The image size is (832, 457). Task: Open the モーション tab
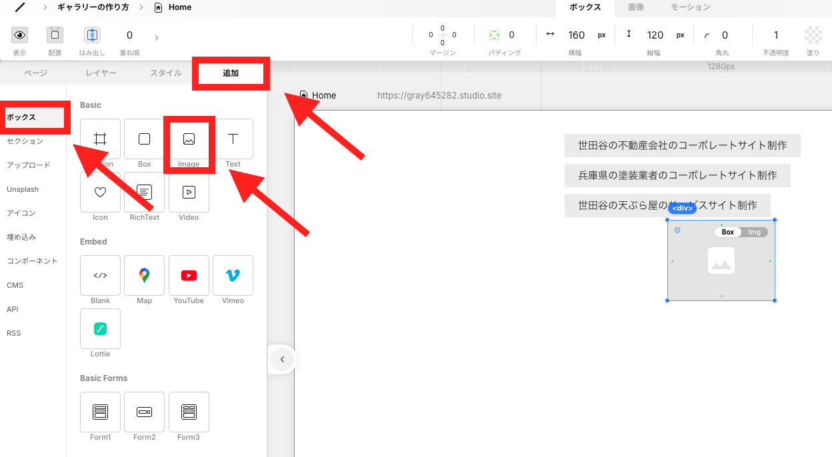point(690,7)
